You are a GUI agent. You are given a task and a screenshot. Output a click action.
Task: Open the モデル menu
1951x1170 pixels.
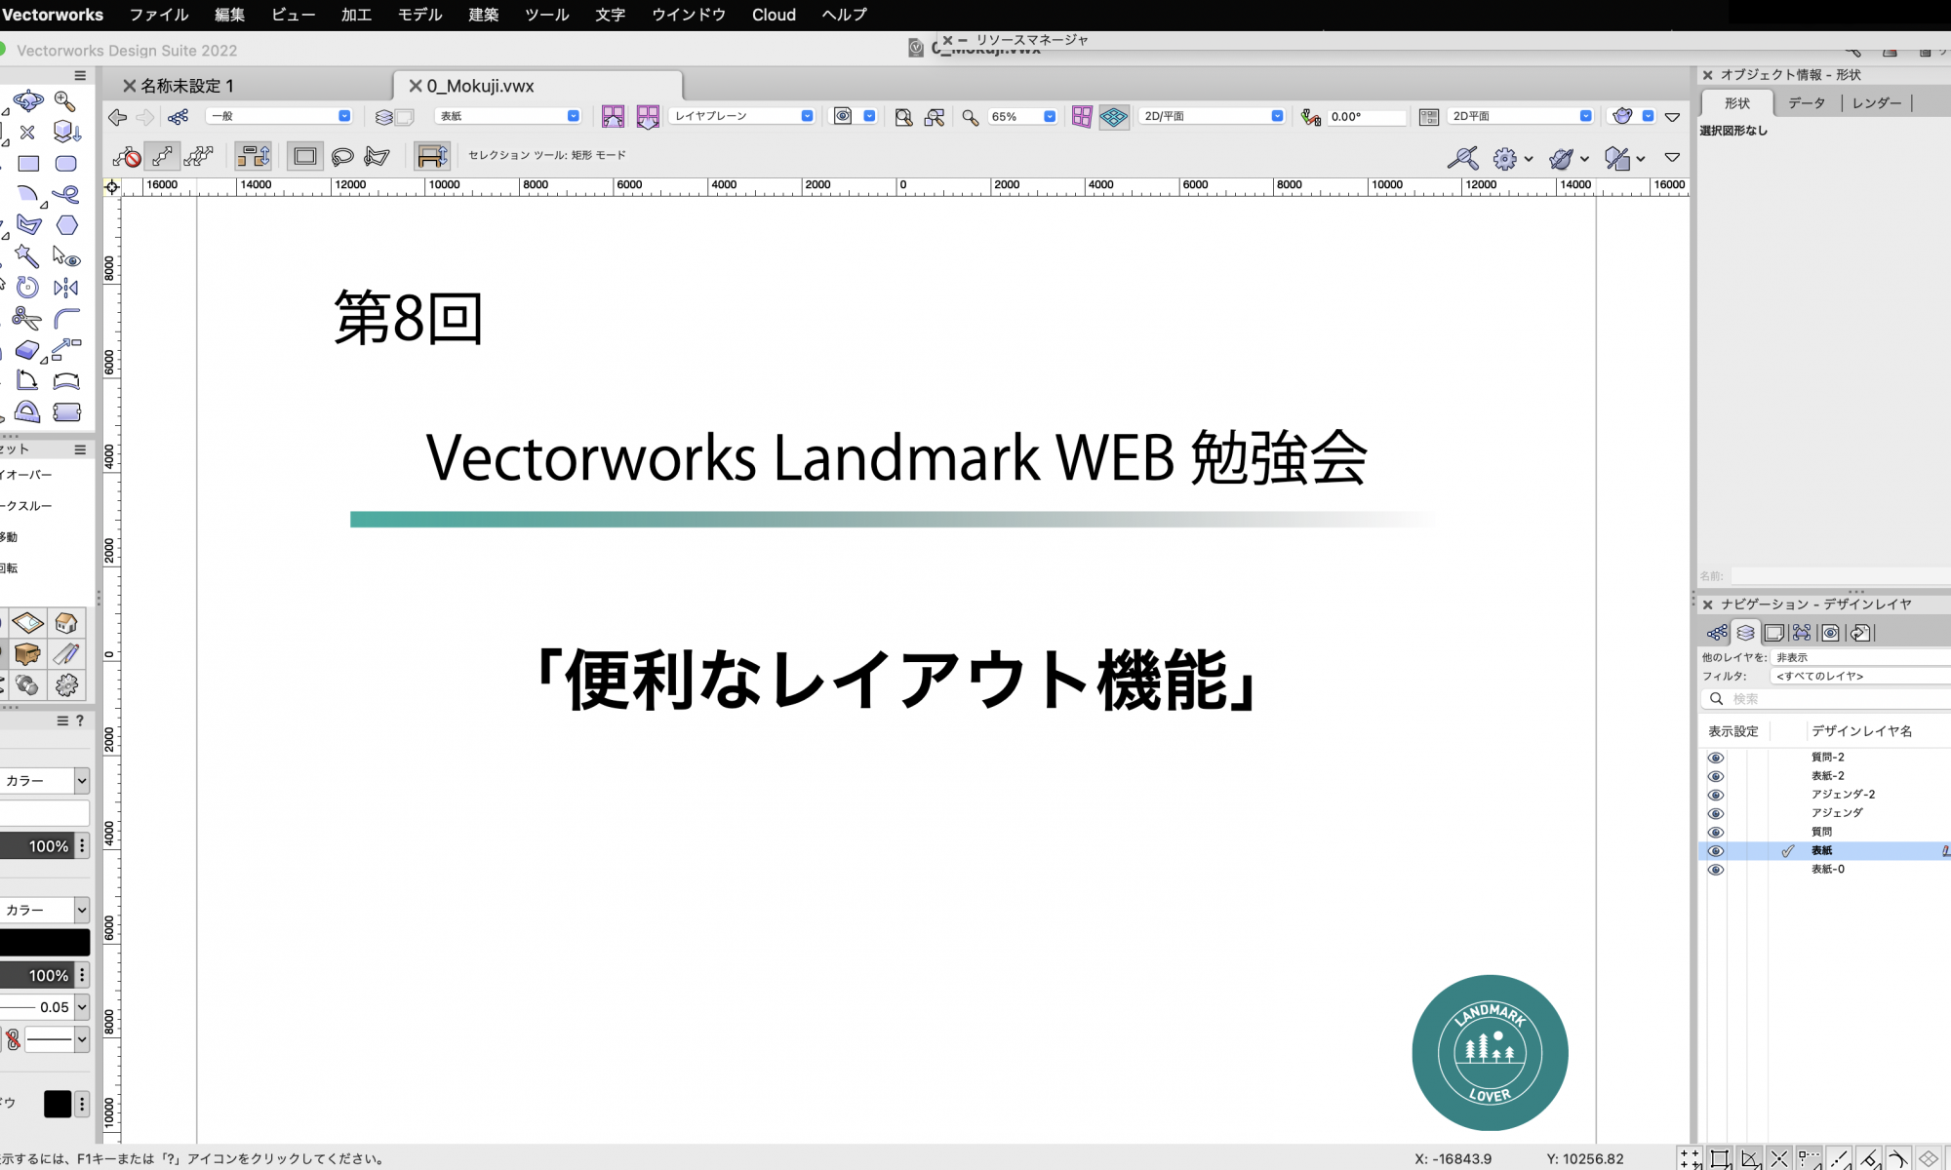click(420, 15)
